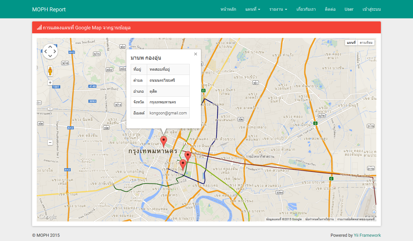Click รายงานข้อผิดพลาดของแผนที่ link
Image resolution: width=413 pixels, height=241 pixels.
[356, 219]
